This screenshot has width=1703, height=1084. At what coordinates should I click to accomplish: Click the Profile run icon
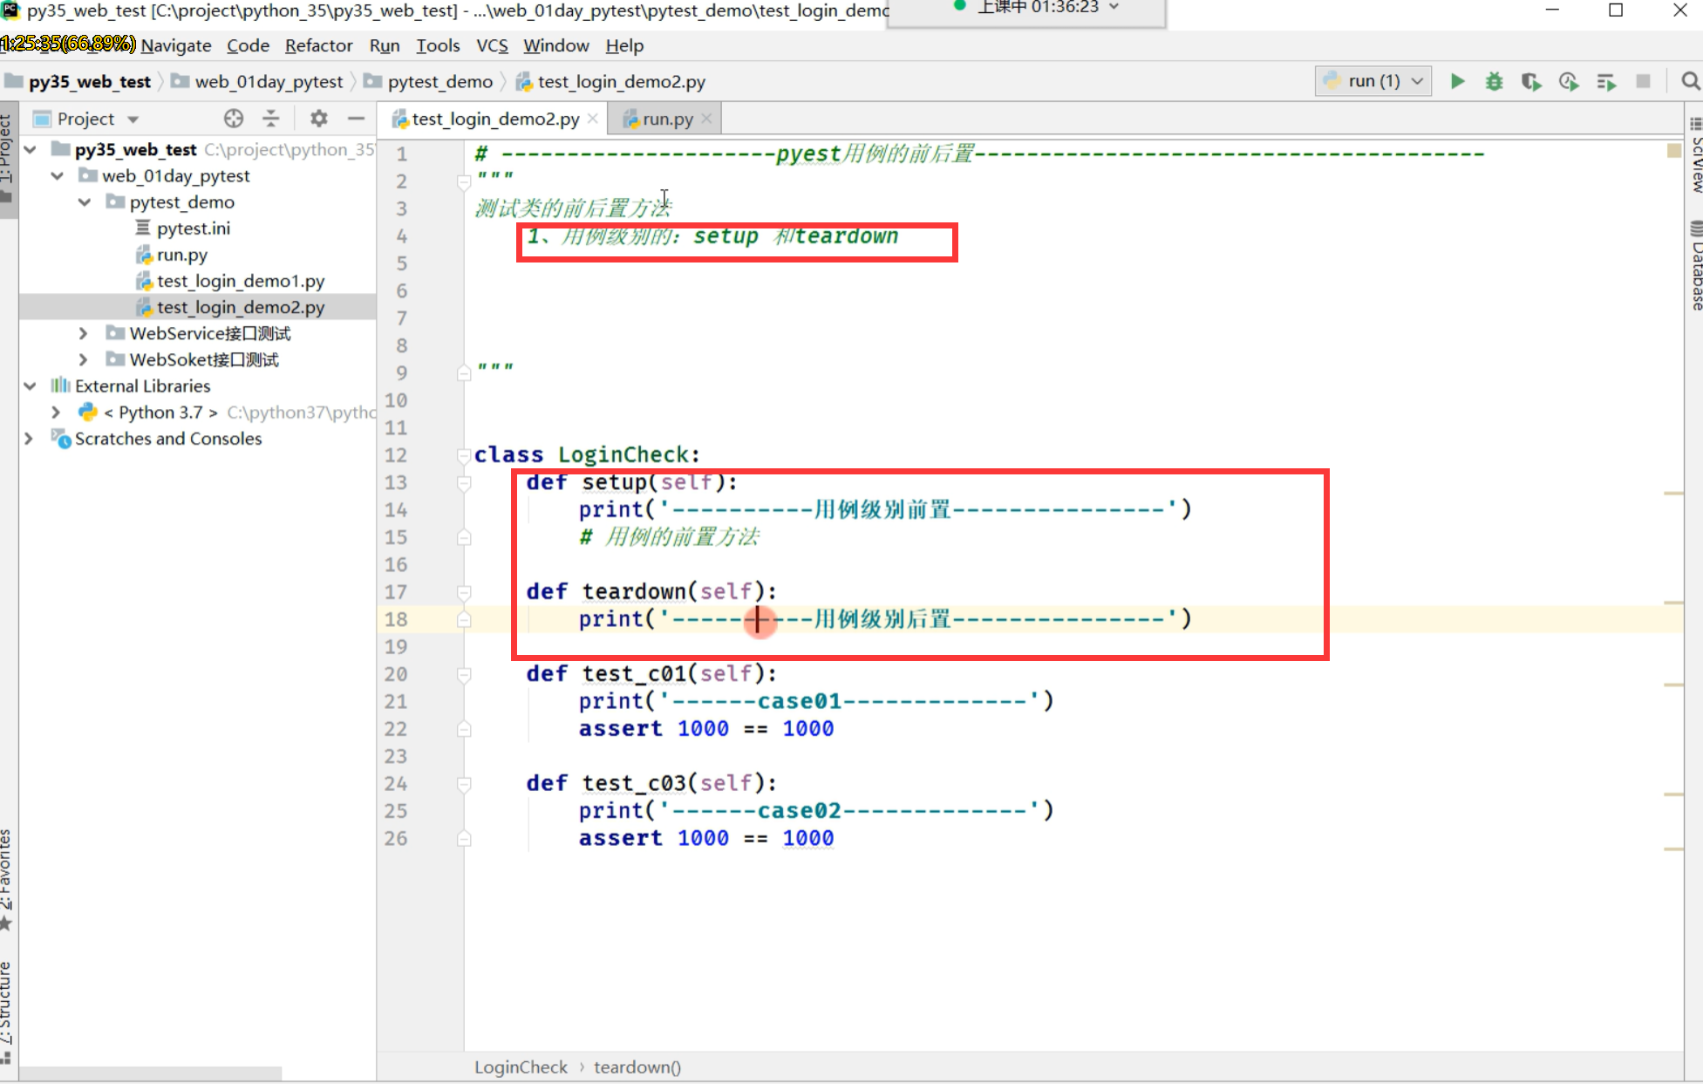[x=1569, y=81]
